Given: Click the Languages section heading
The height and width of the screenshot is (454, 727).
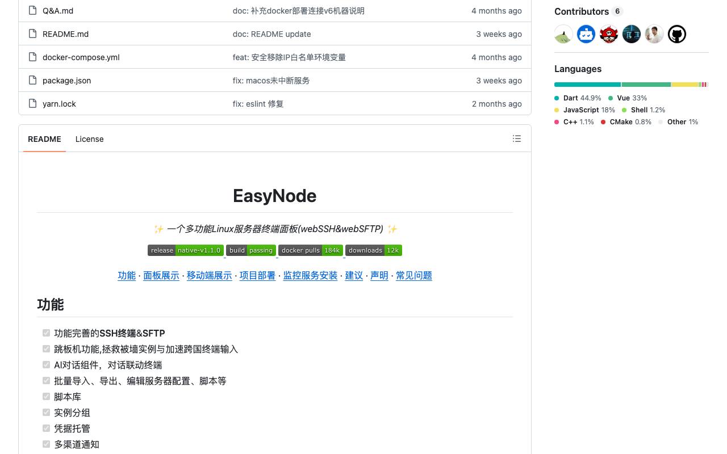Looking at the screenshot, I should pos(578,69).
